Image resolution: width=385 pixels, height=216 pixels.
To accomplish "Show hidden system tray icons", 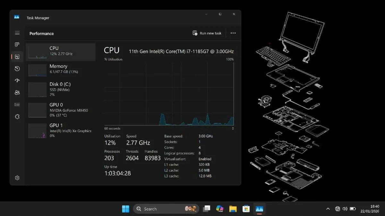I will [x=328, y=209].
